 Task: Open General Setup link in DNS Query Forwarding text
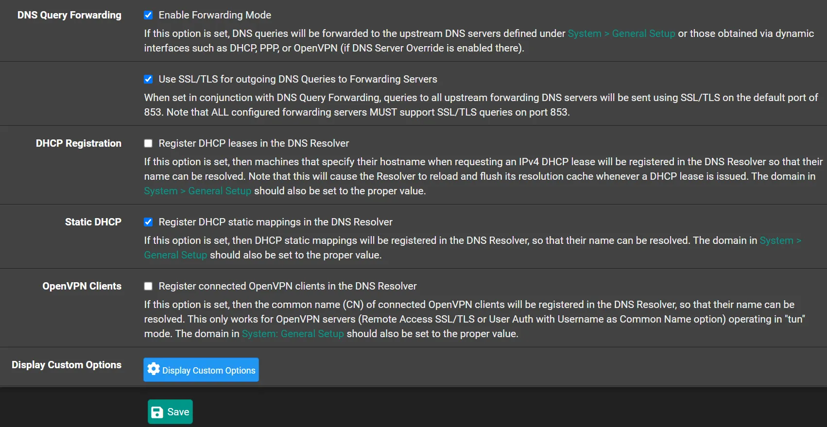point(621,34)
